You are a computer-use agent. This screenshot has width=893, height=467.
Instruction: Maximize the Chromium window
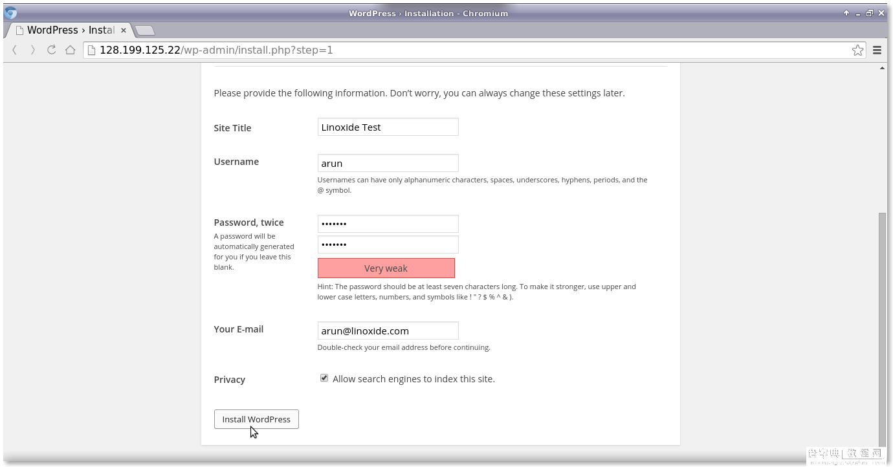869,13
